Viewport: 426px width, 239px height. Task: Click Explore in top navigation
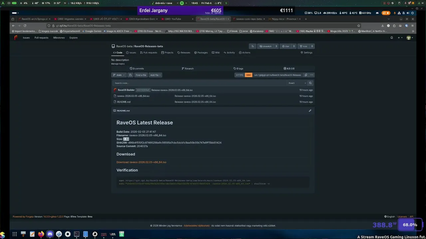coord(74,38)
